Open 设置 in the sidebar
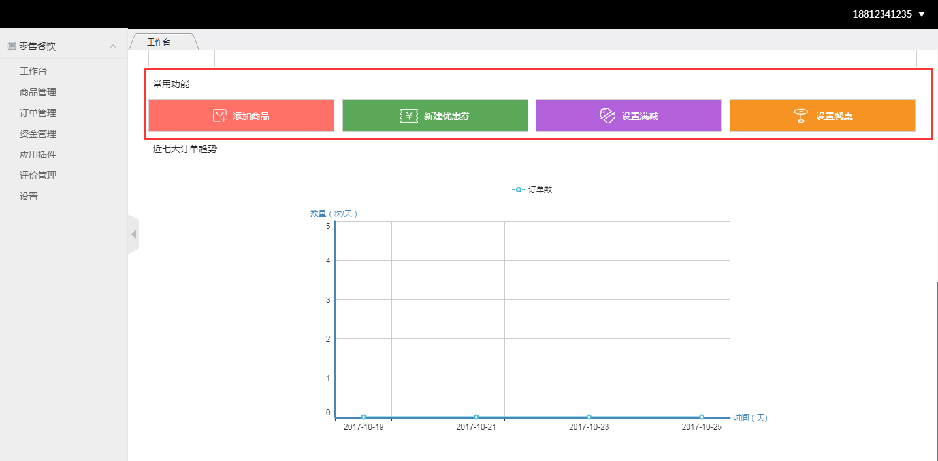The width and height of the screenshot is (938, 461). pyautogui.click(x=29, y=196)
